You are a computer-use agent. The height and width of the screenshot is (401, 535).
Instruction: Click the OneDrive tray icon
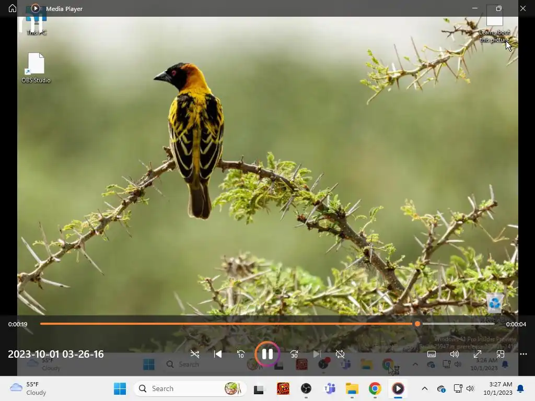pyautogui.click(x=441, y=388)
